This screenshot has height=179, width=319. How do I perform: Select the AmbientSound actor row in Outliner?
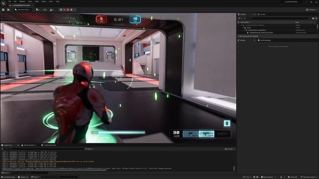point(277,32)
